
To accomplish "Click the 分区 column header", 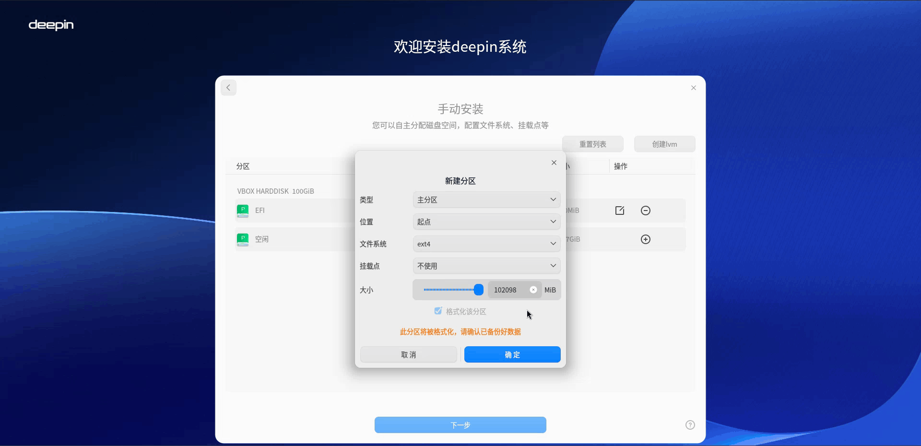I will (x=243, y=166).
